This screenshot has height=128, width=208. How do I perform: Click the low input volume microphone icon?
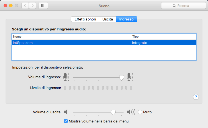coord(65,77)
